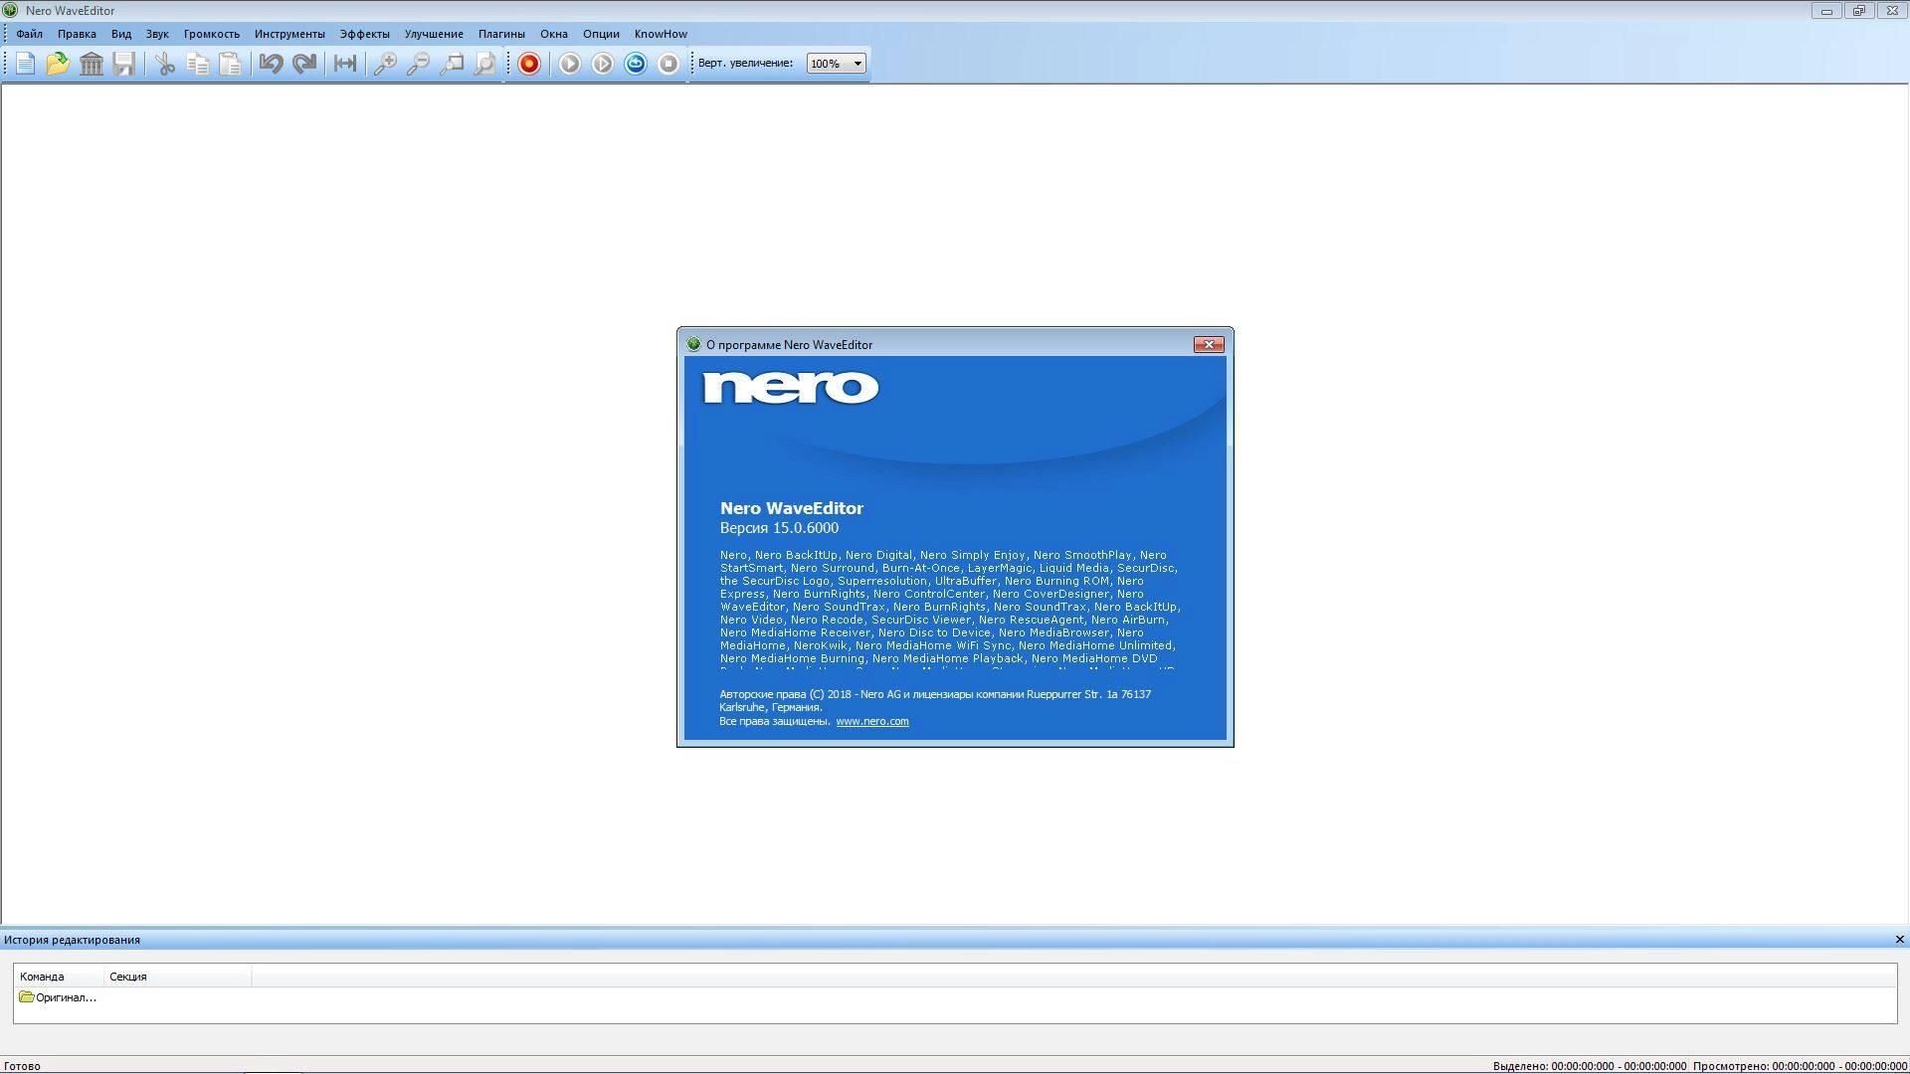Image resolution: width=1910 pixels, height=1074 pixels.
Task: Select the Оригинал... history entry
Action: (58, 997)
